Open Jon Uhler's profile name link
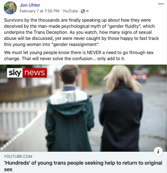Screen dimensions: 167x173 pos(30,5)
